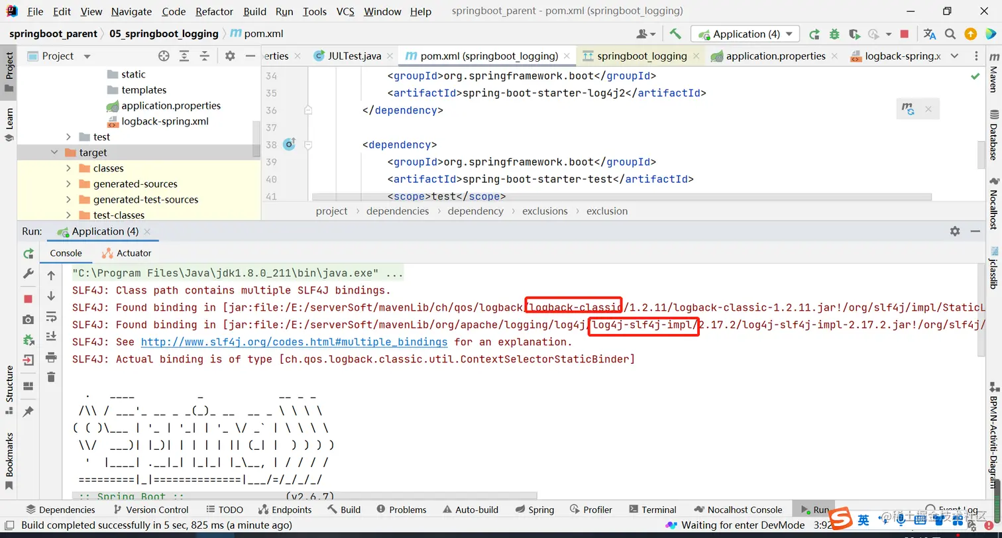1002x538 pixels.
Task: Switch to JULTest.java tab
Action: tap(354, 56)
